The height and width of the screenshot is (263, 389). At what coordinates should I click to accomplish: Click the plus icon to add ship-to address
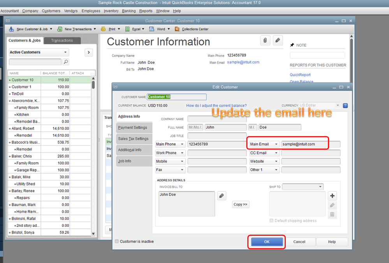coord(332,196)
